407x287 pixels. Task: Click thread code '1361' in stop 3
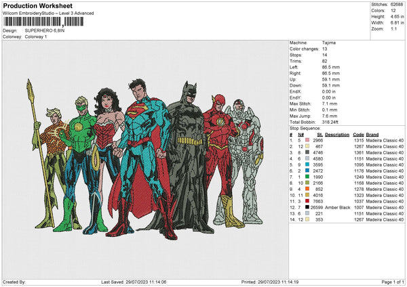pos(359,152)
